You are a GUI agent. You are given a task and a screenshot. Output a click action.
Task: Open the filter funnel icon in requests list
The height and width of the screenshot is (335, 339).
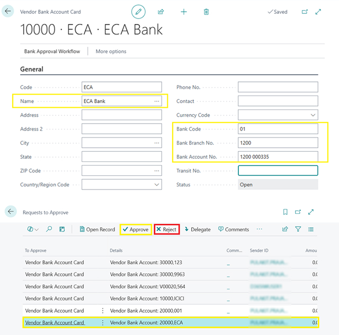(x=298, y=229)
